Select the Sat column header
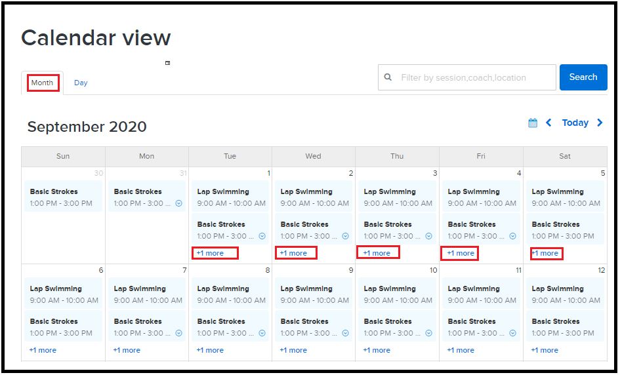The height and width of the screenshot is (375, 620). 566,157
